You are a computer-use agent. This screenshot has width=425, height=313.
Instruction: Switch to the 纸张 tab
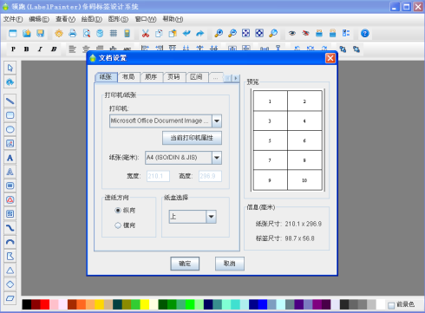pyautogui.click(x=106, y=77)
